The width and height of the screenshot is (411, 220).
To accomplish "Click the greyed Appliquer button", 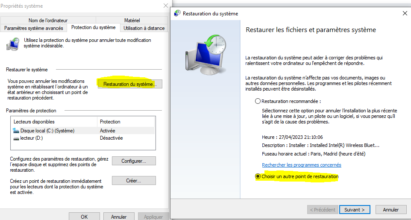I will coord(153,217).
